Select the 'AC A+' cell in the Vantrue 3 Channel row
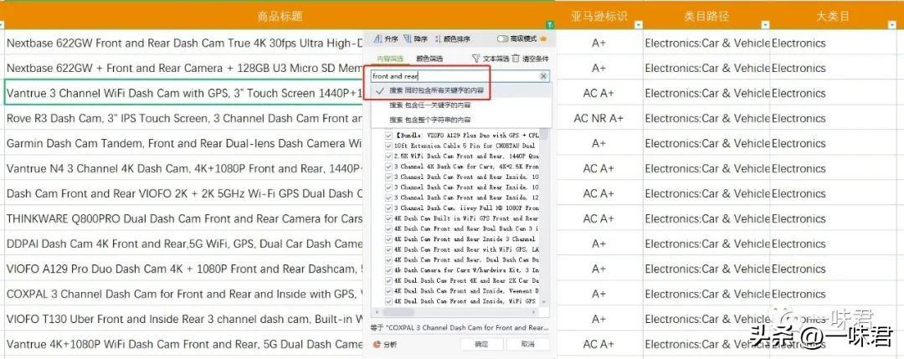This screenshot has height=359, width=904. 599,93
